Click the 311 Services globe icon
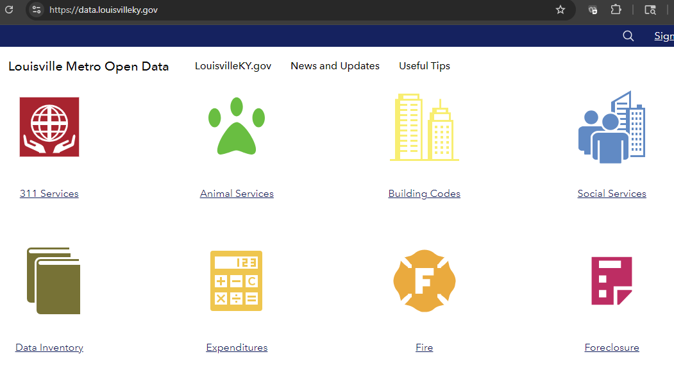 coord(49,127)
